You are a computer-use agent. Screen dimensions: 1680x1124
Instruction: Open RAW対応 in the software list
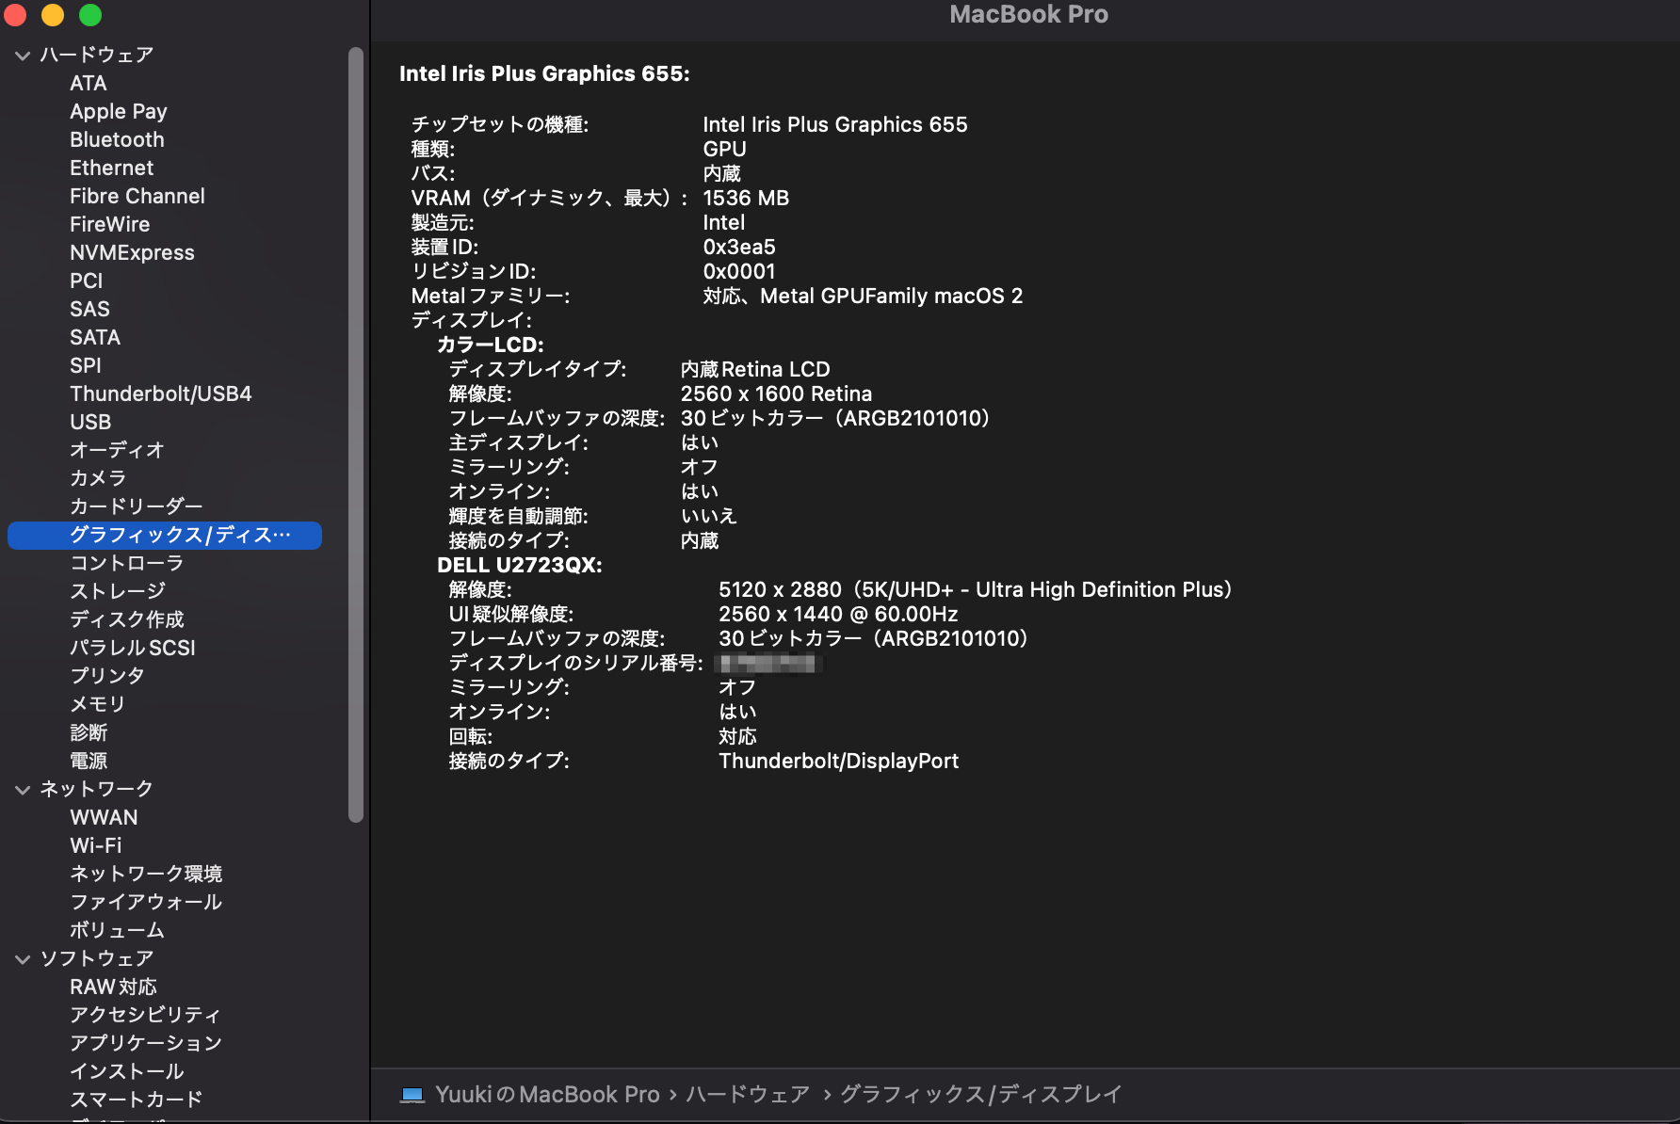(x=113, y=988)
